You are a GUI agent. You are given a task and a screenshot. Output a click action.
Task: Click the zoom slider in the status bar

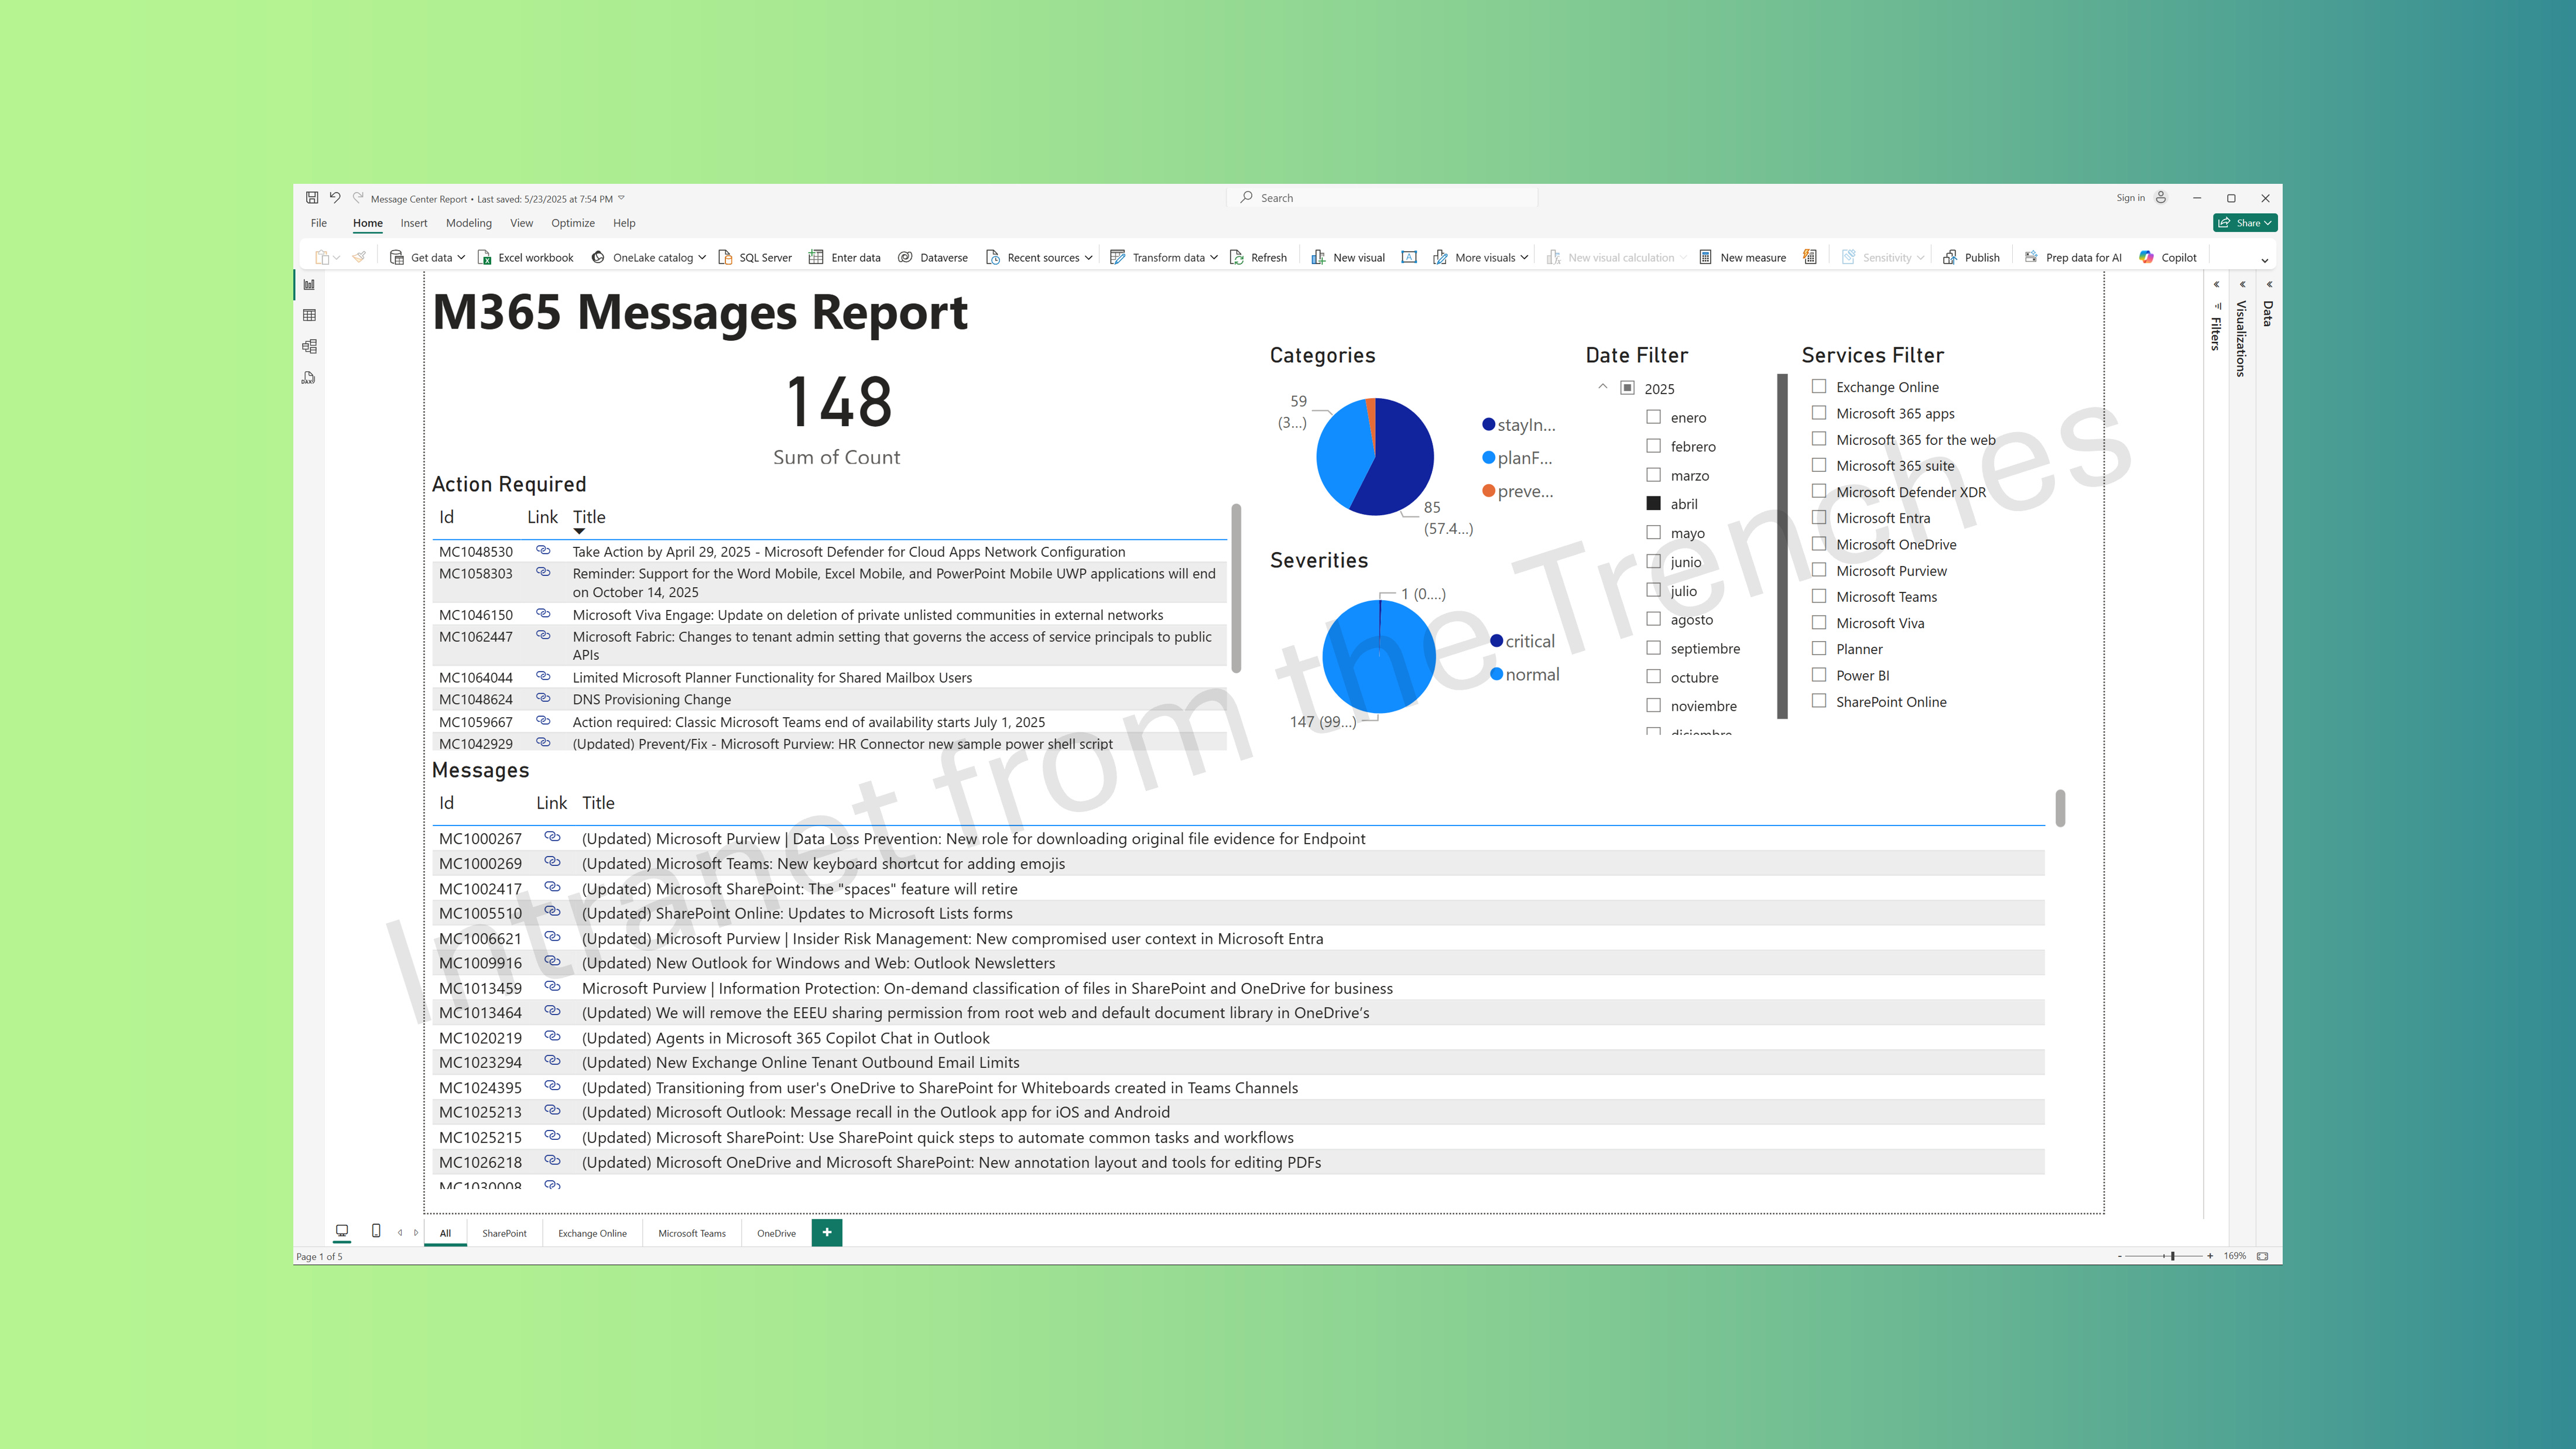(x=2172, y=1256)
